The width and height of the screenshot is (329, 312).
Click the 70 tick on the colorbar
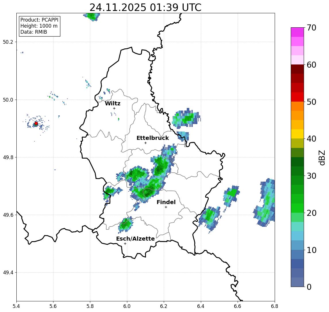[311, 28]
